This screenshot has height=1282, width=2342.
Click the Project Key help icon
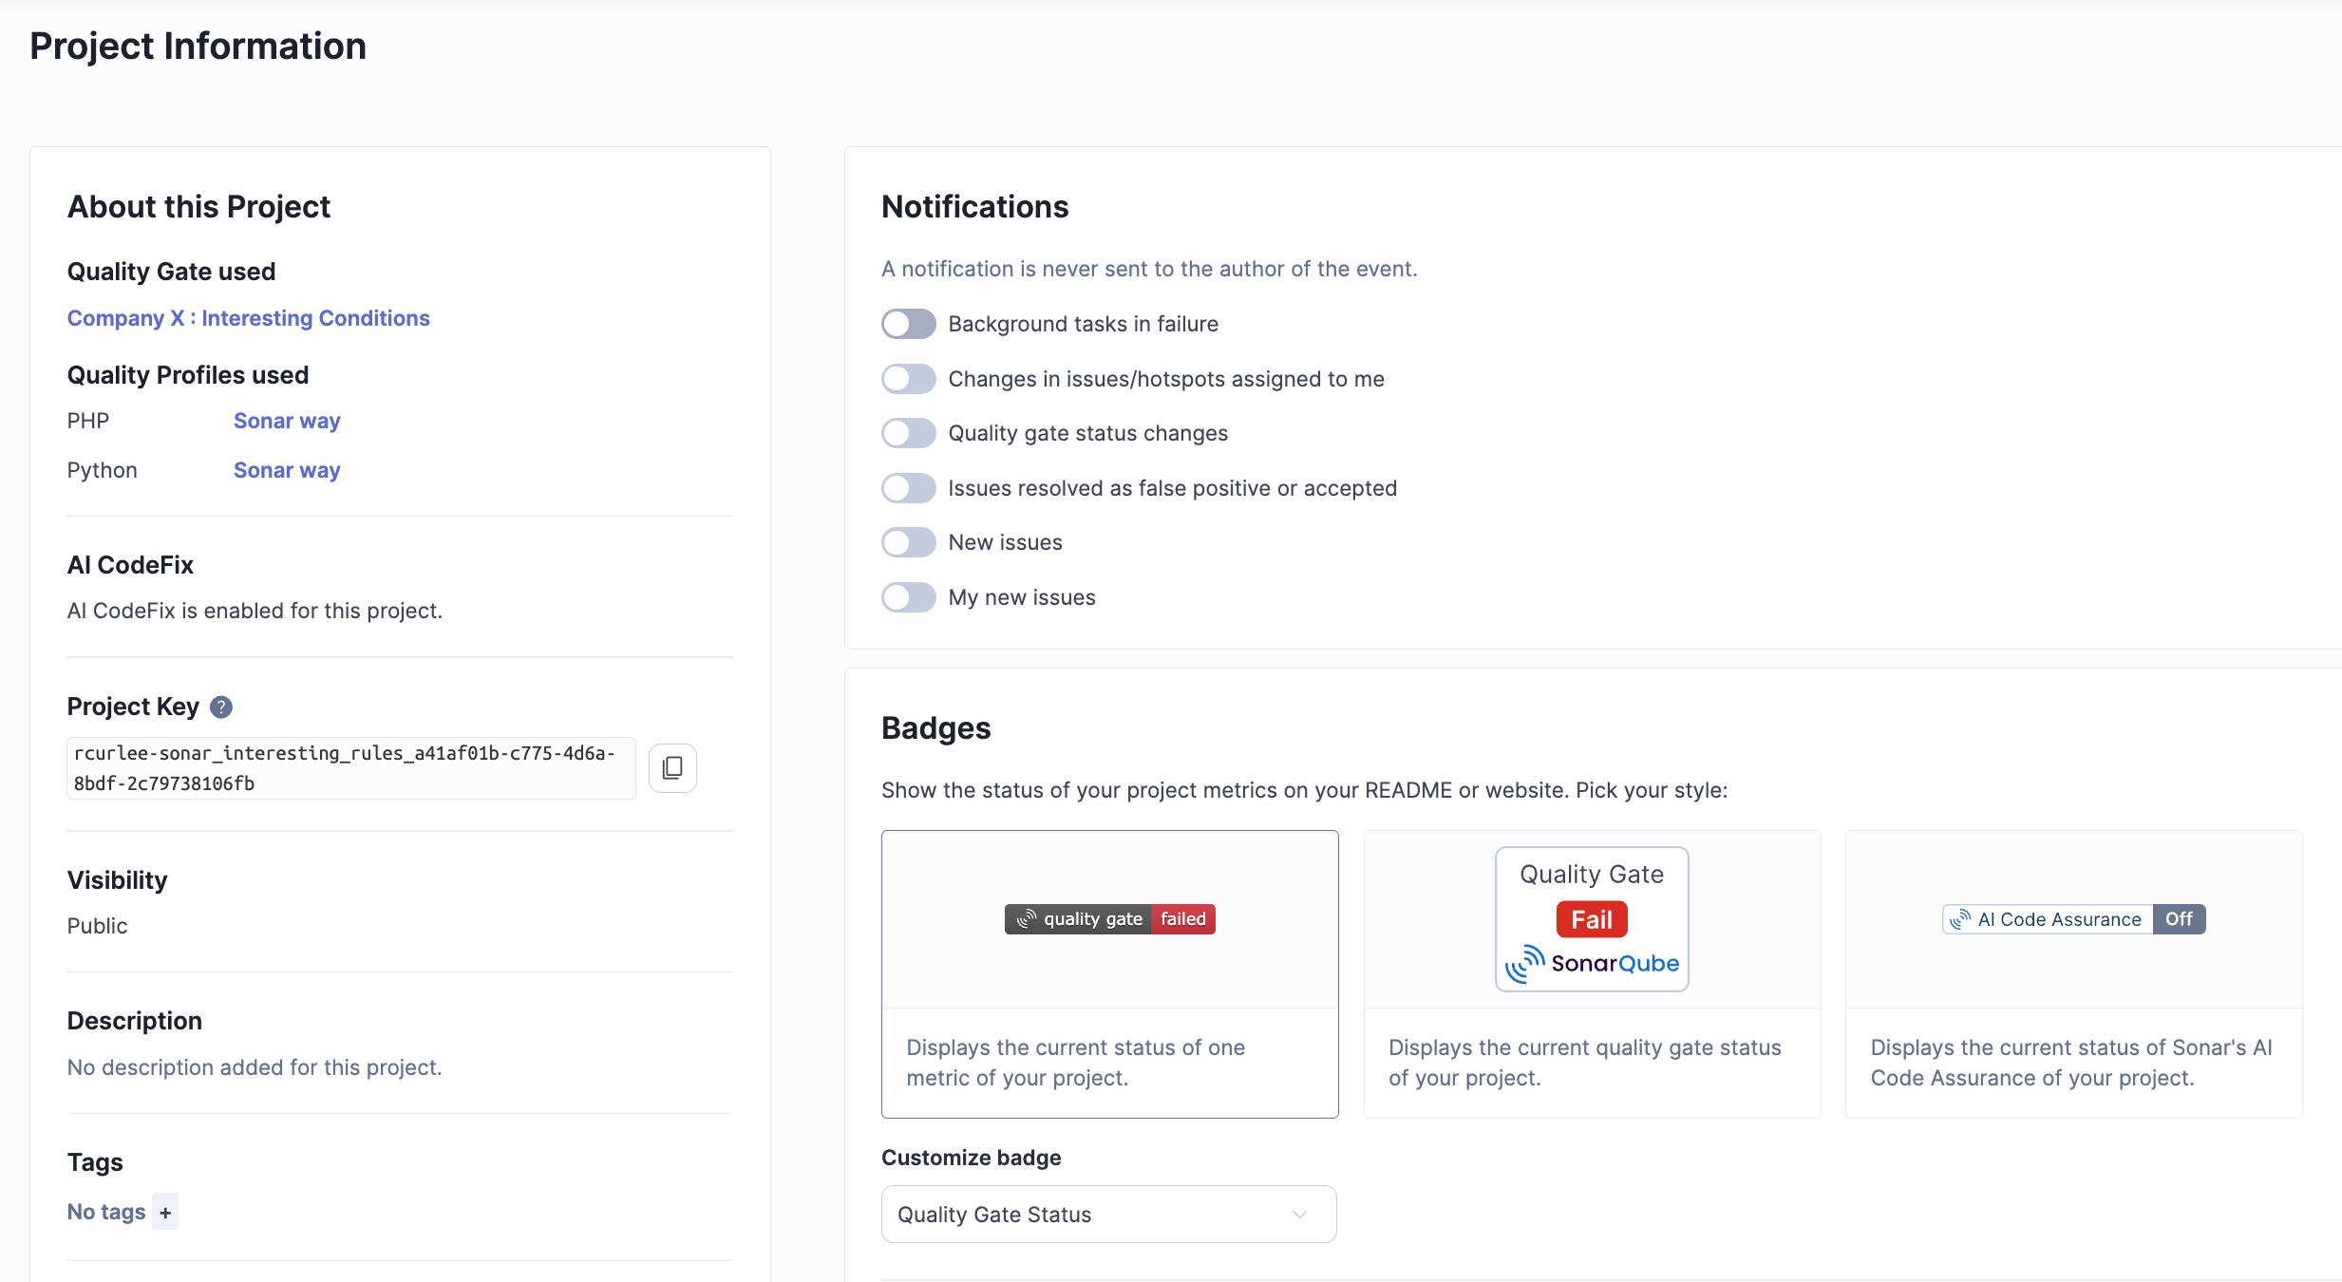pyautogui.click(x=221, y=707)
